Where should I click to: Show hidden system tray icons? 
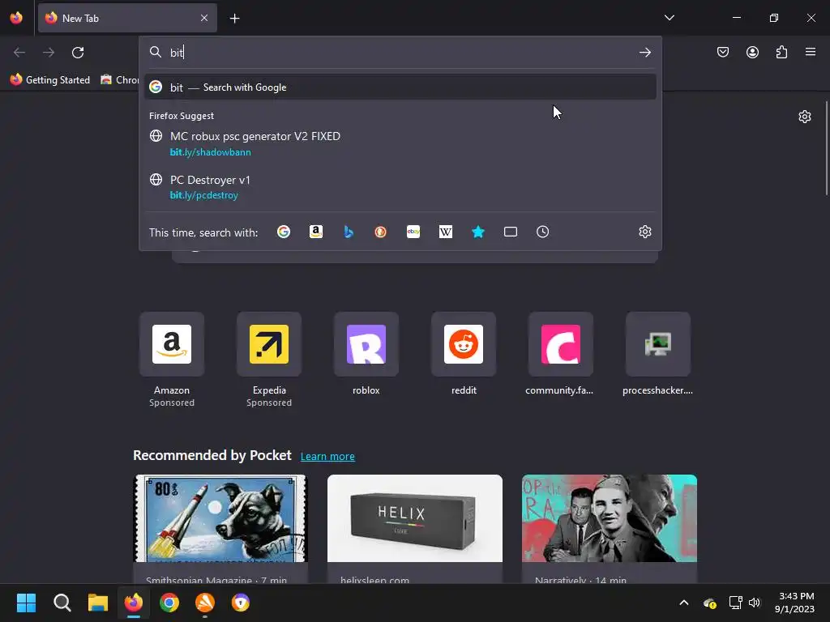coord(684,603)
